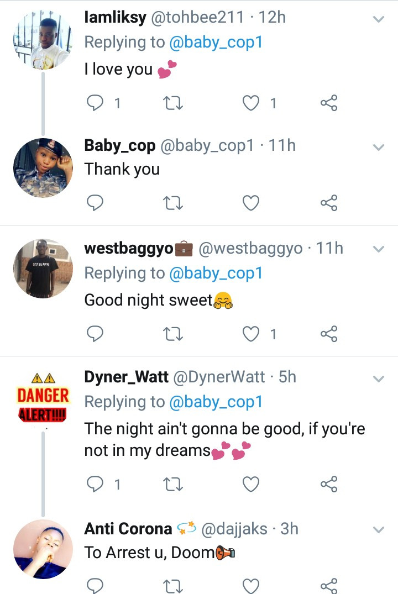
Task: View Dyner_Watt's Danger Alert profile picture
Action: pyautogui.click(x=43, y=396)
